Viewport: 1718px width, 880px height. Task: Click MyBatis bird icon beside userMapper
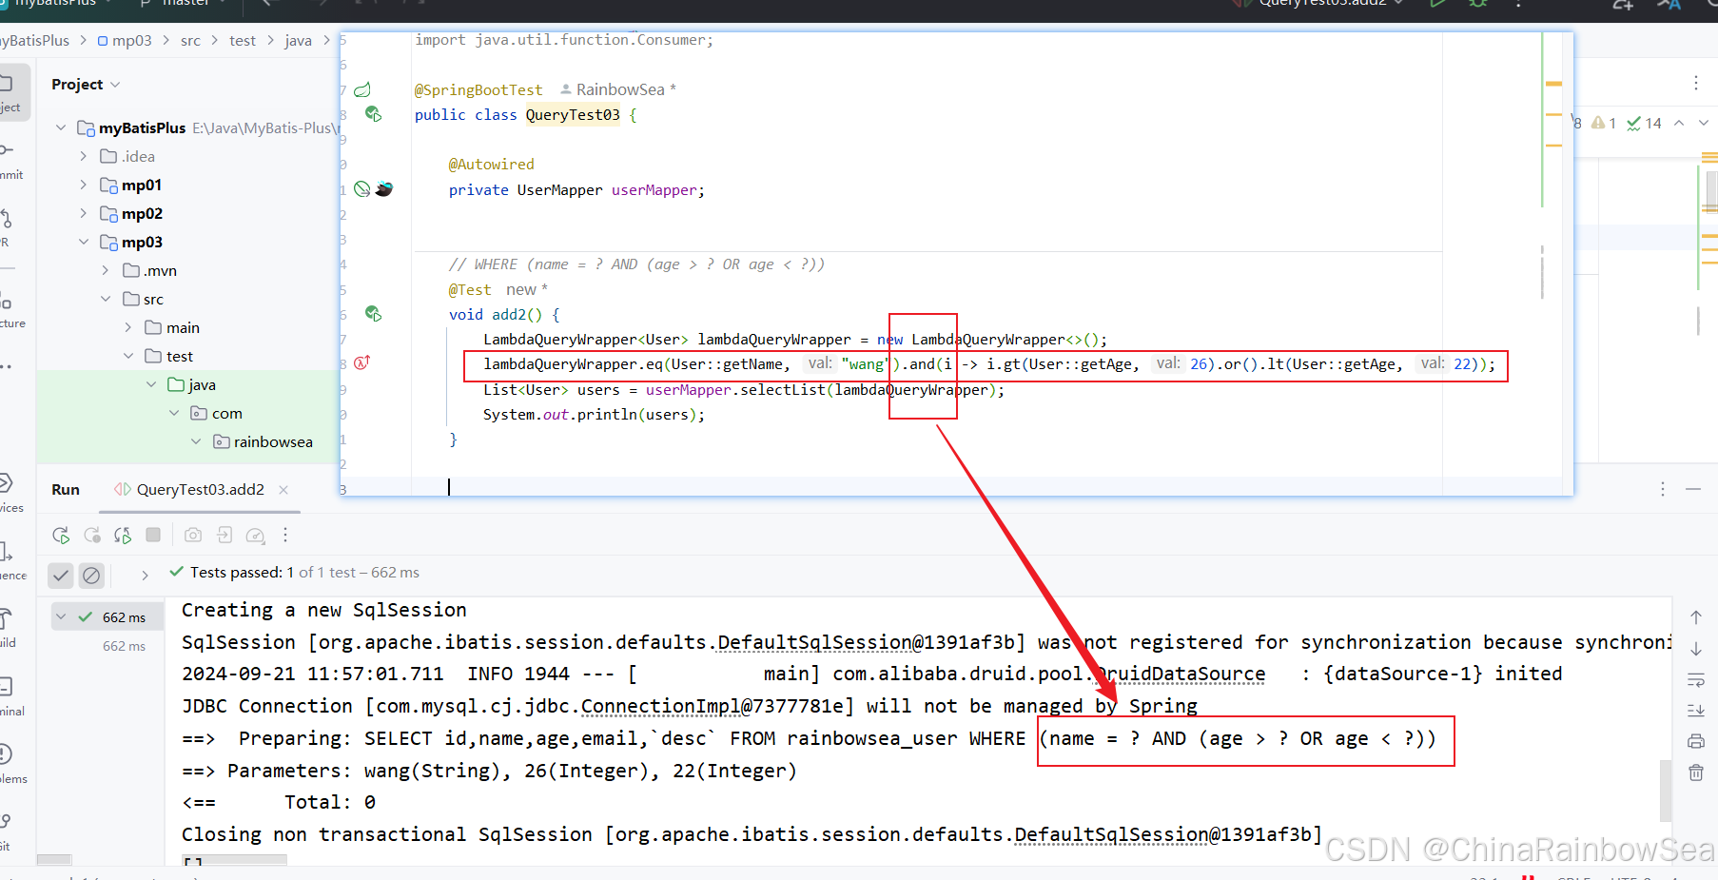(x=384, y=189)
